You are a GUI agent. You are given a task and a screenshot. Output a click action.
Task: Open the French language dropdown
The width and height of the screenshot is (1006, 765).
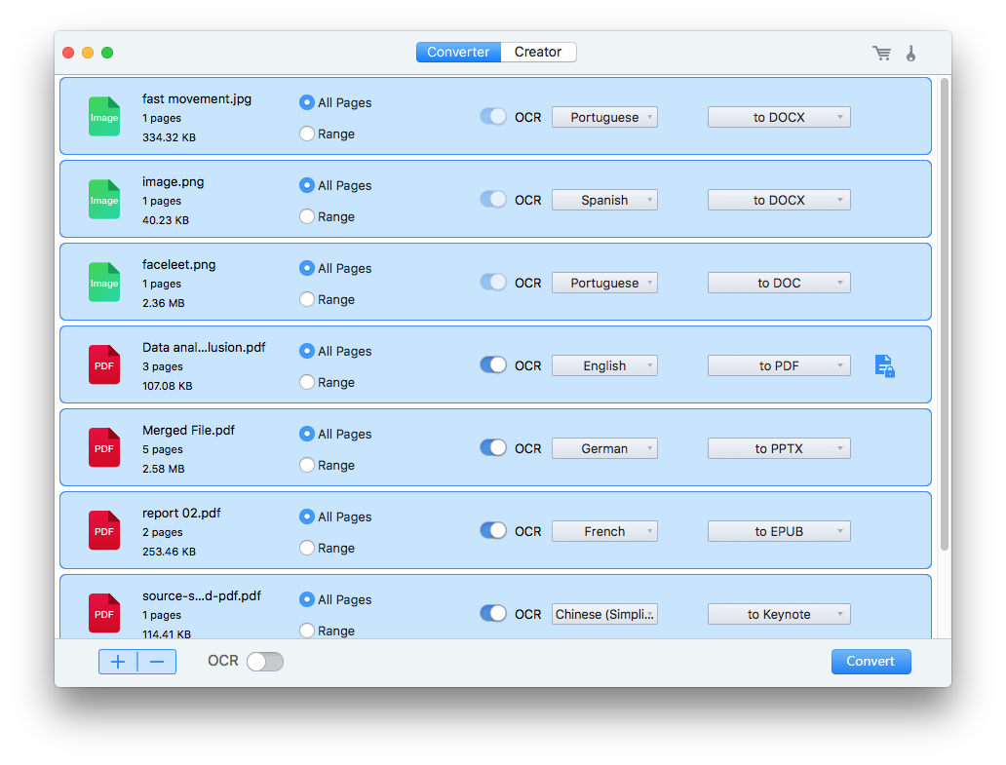[604, 530]
